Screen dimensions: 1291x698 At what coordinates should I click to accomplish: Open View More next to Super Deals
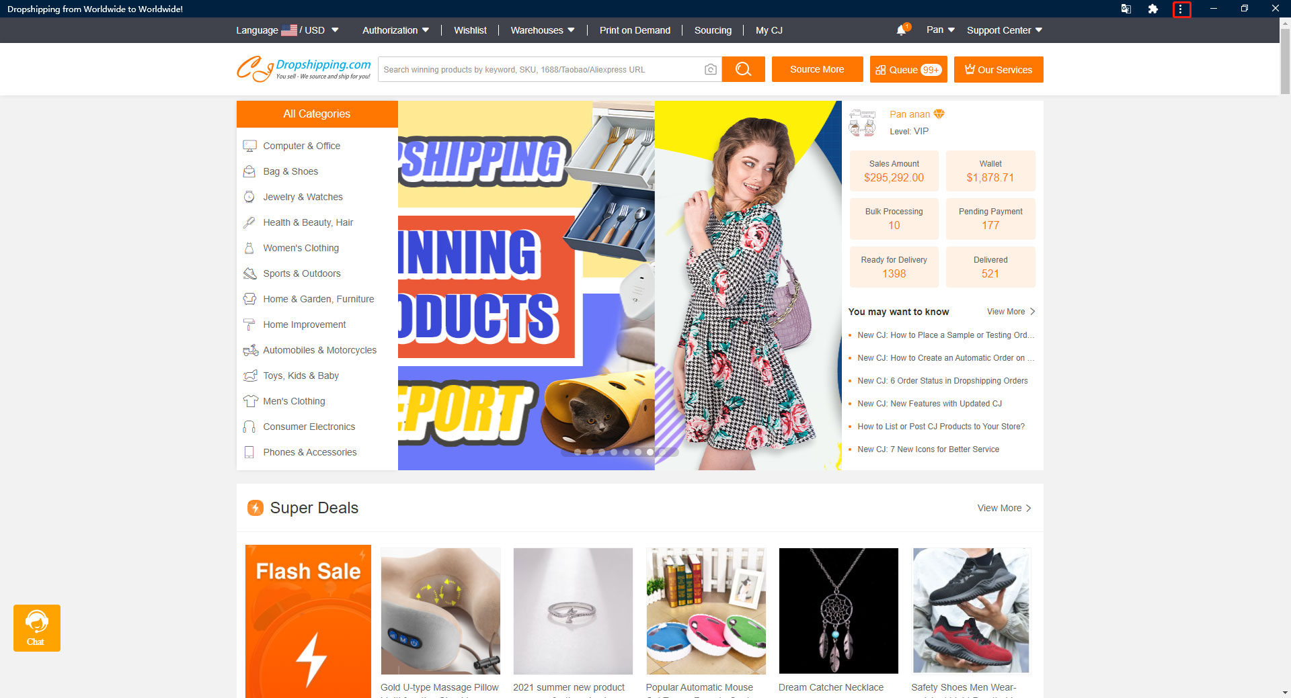1003,508
